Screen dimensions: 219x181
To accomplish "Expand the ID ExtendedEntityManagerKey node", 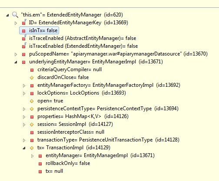I will [16, 23].
